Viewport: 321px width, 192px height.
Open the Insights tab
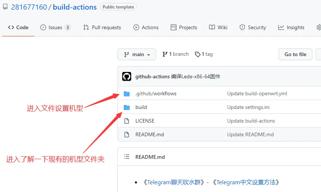[x=291, y=27]
